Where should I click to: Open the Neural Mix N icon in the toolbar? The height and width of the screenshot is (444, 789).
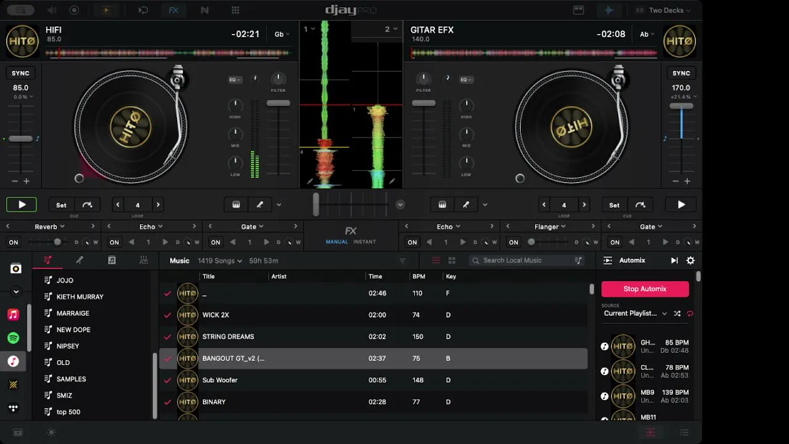coord(205,10)
